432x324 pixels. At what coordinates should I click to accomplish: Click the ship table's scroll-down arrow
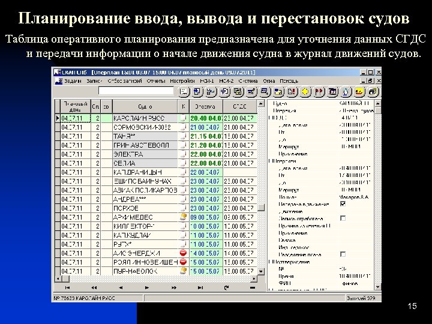point(260,271)
